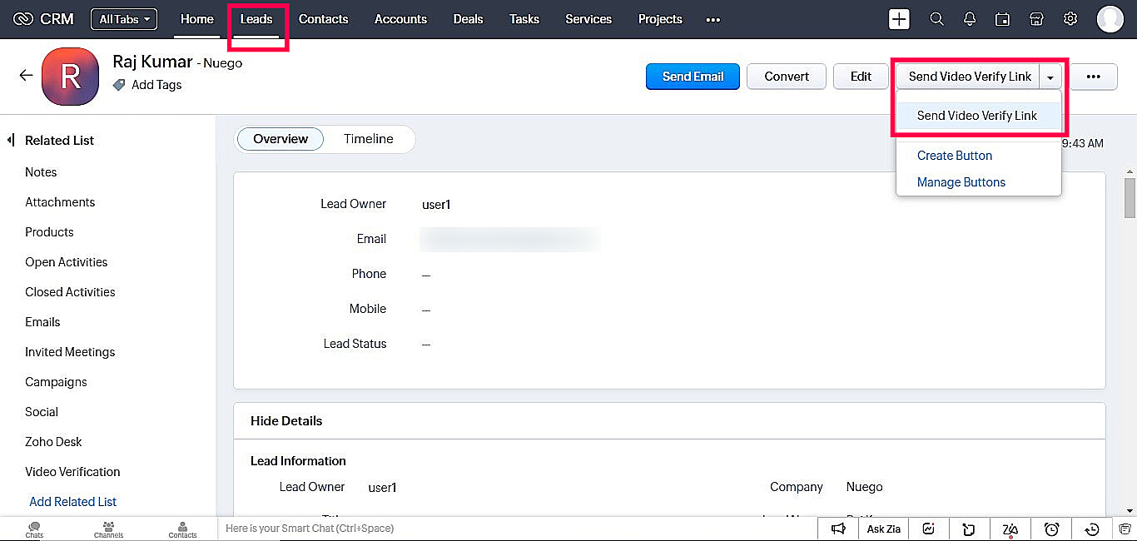Open the Deals tab
Screen dimensions: 1137x541
click(468, 19)
